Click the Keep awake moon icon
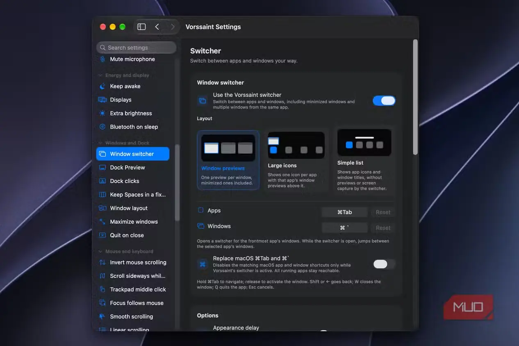The image size is (519, 346). pos(102,86)
